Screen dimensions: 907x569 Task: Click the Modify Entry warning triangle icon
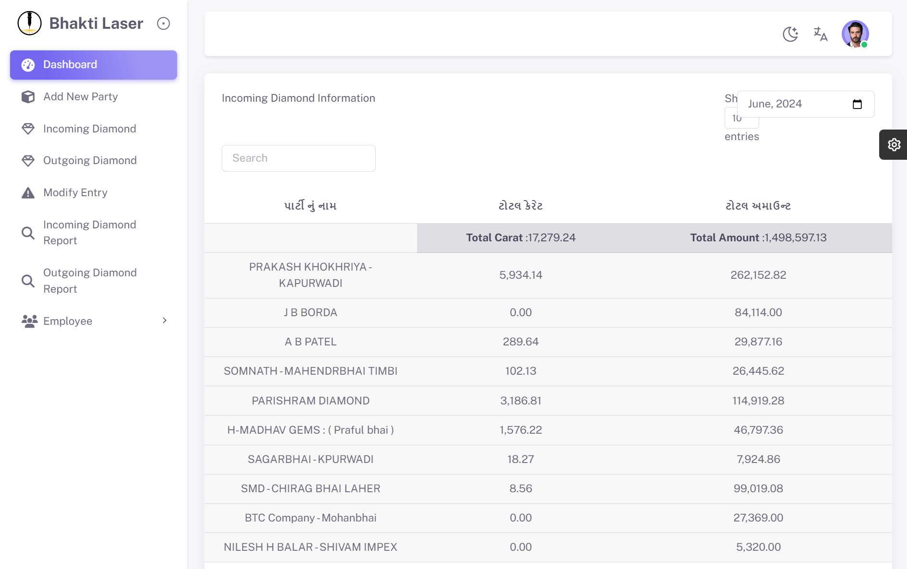pyautogui.click(x=28, y=193)
